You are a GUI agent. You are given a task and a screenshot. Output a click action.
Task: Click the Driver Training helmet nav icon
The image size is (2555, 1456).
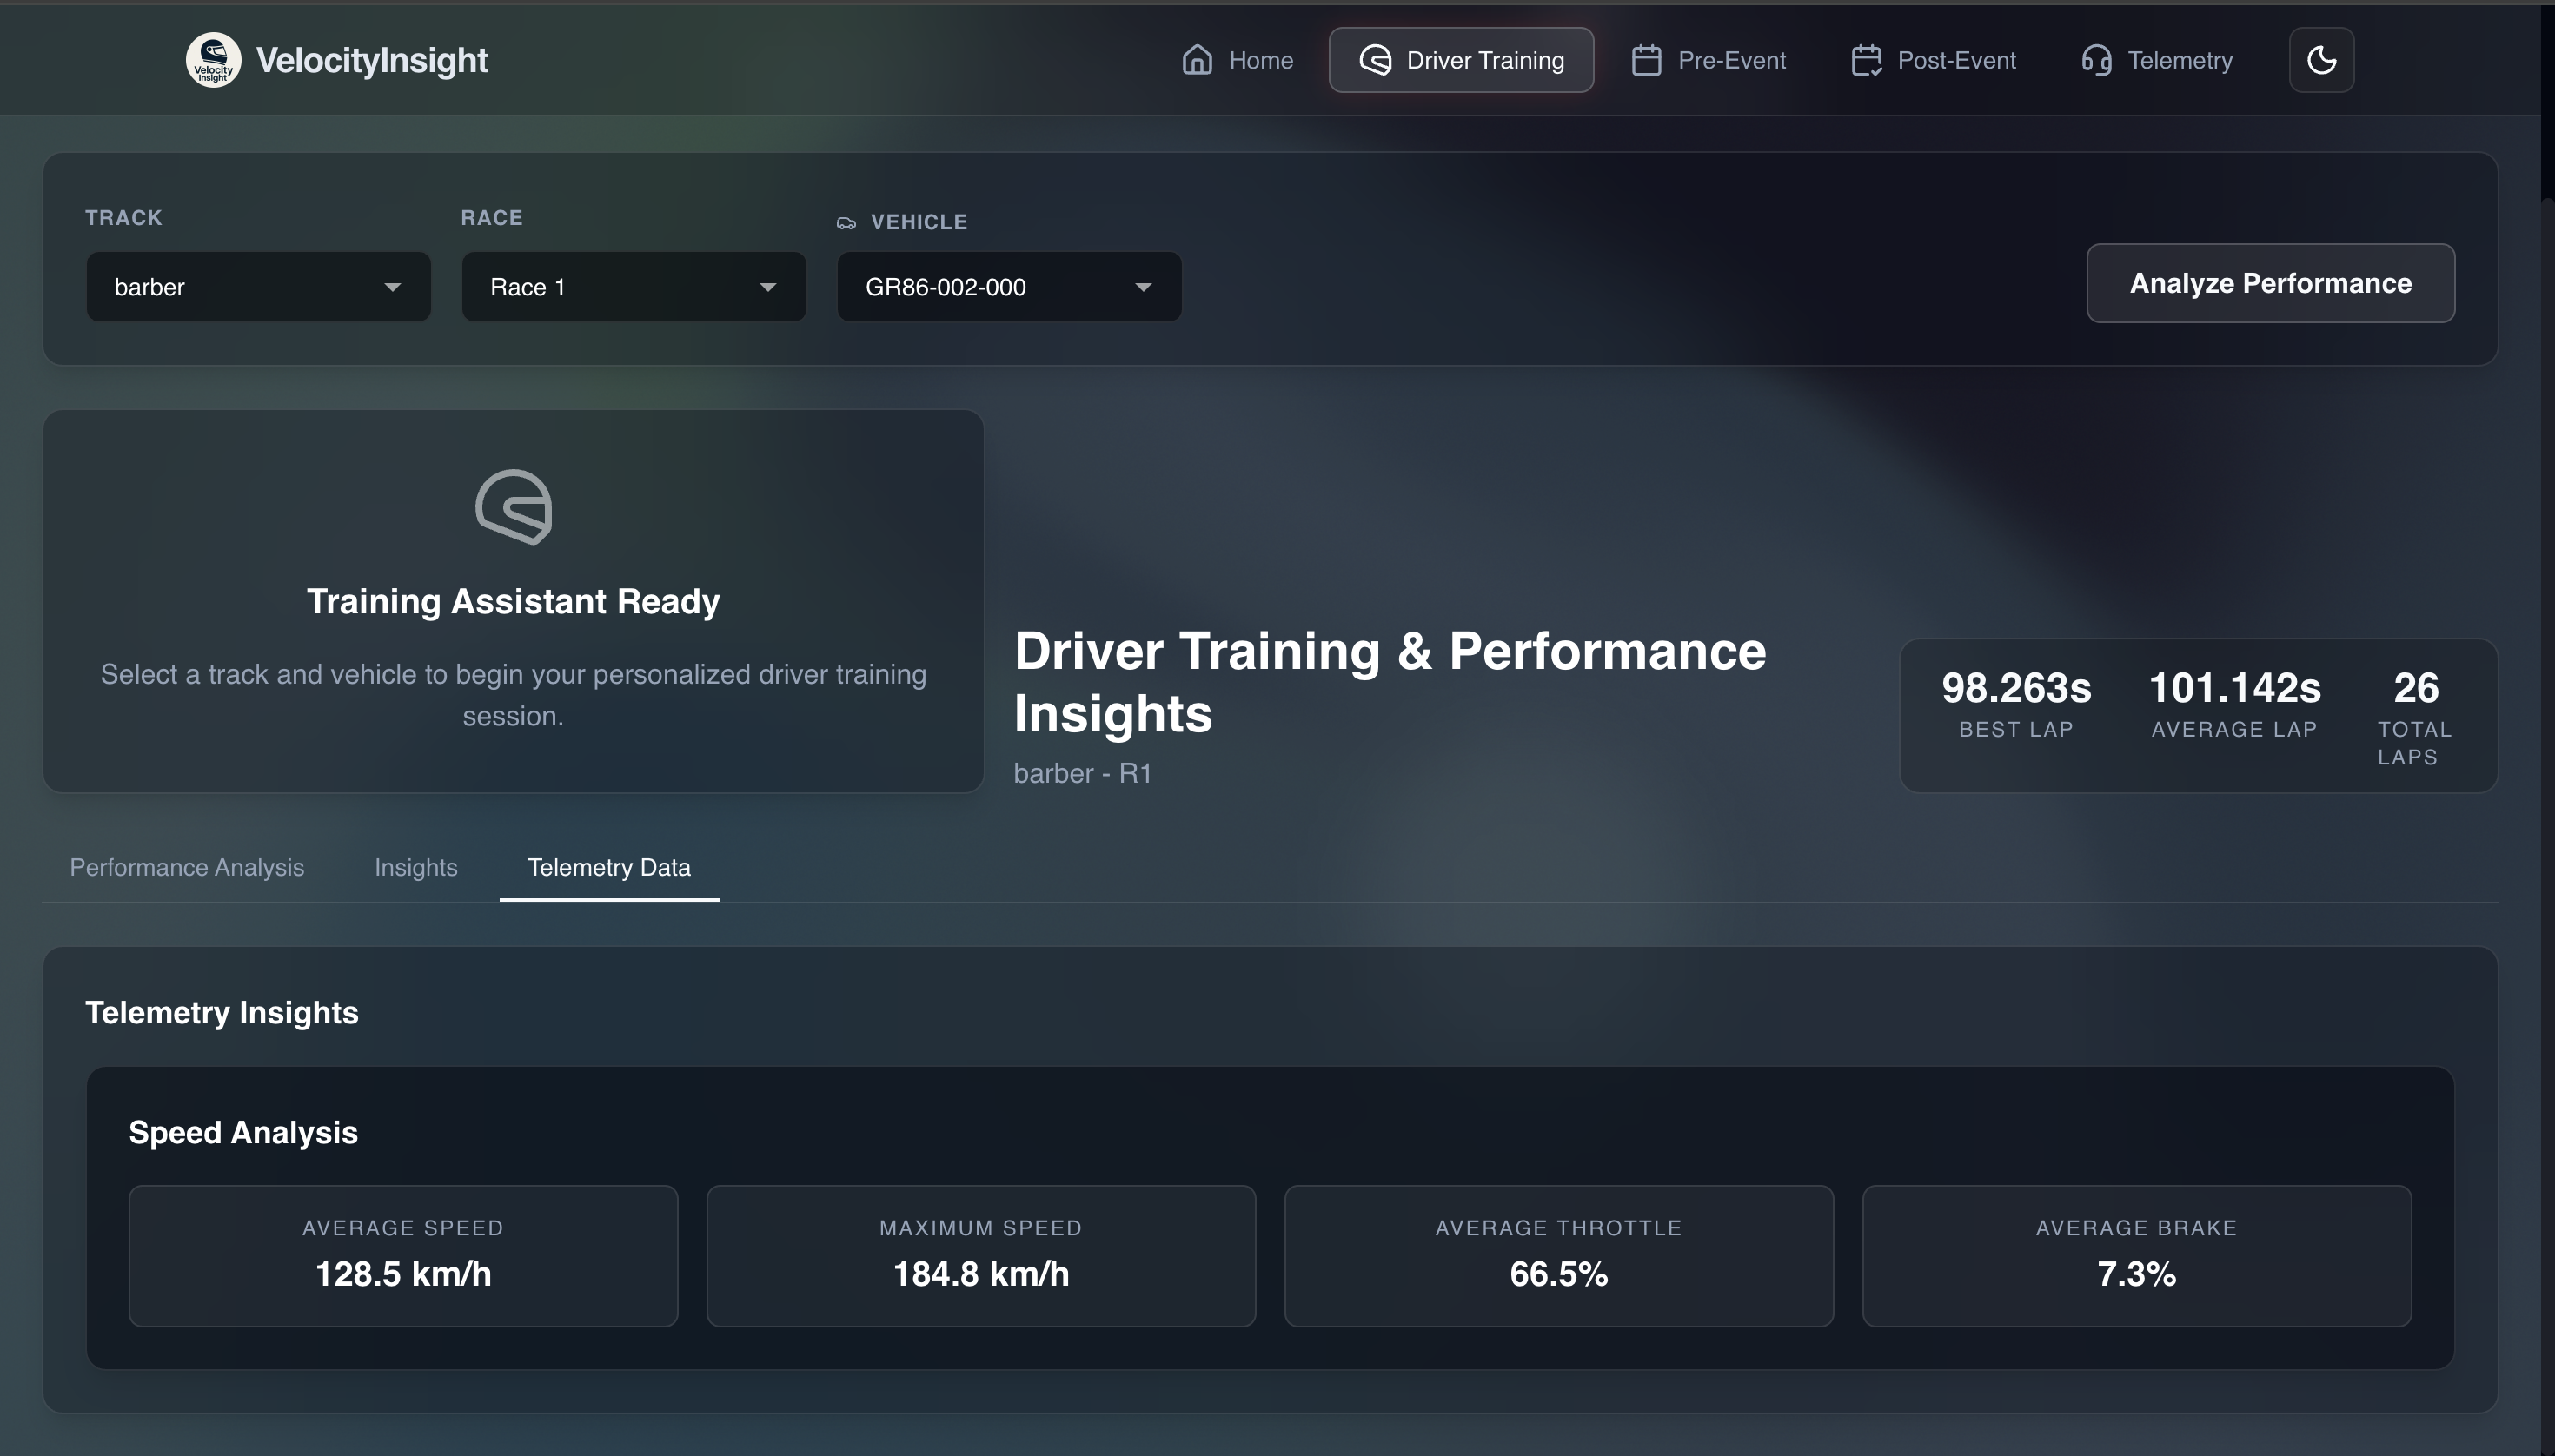[1375, 60]
